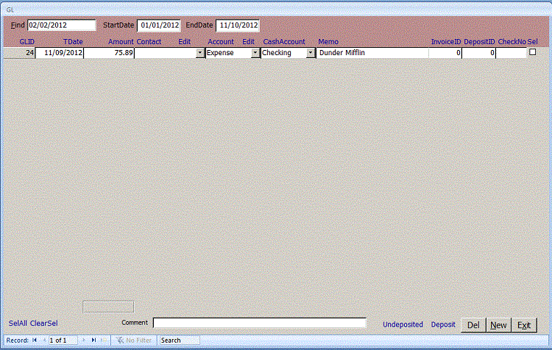Image resolution: width=552 pixels, height=350 pixels.
Task: Tick the Sel checkbox for row 24
Action: [x=533, y=52]
